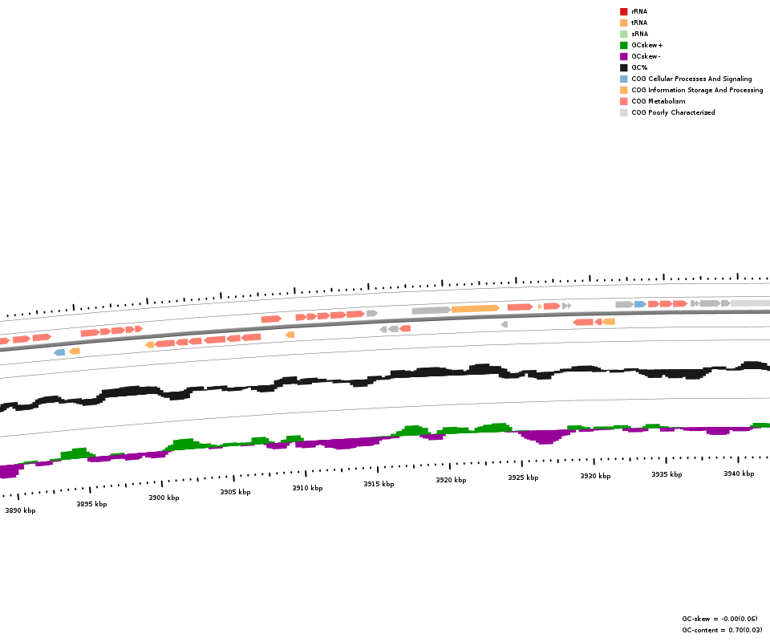Select the "GCskew+" legend label
The width and height of the screenshot is (770, 642).
click(647, 45)
